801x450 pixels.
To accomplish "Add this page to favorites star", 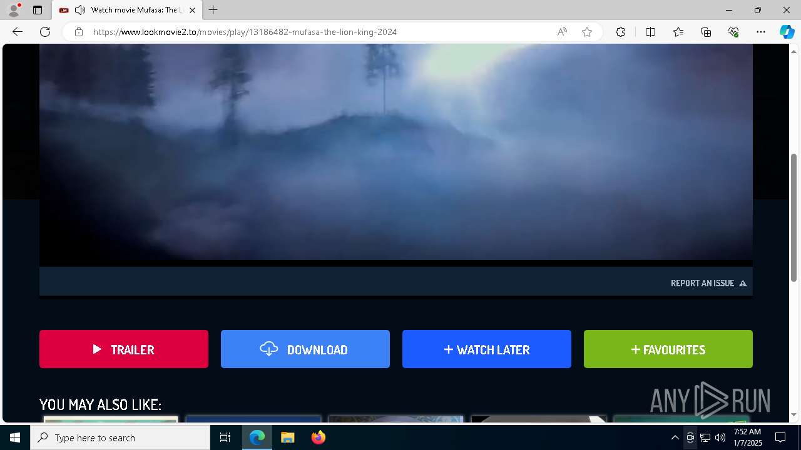I will click(x=587, y=32).
